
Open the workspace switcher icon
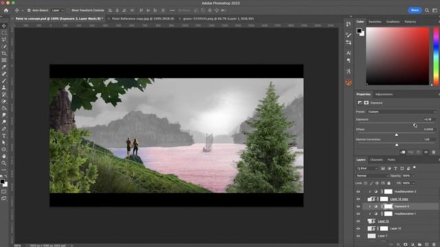[x=434, y=10]
